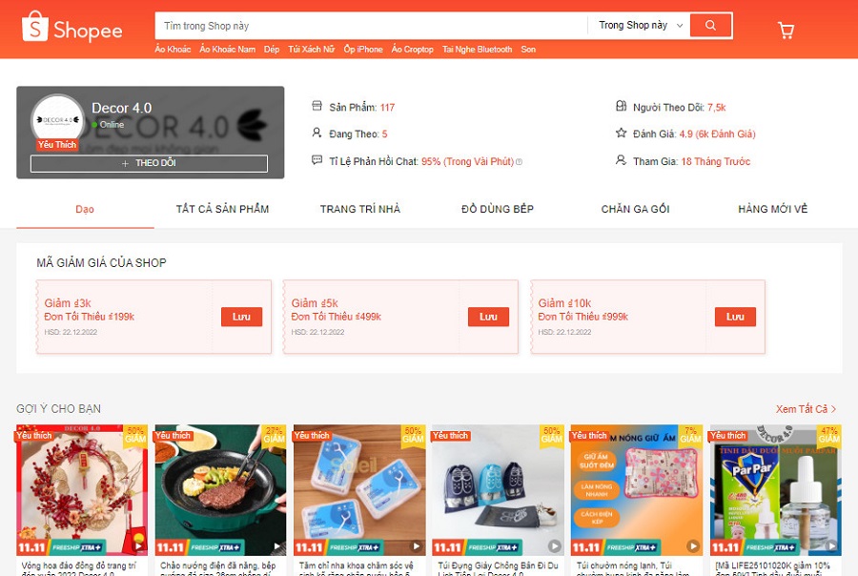Click the help icon beside chat response rate
This screenshot has height=576, width=858.
519,161
